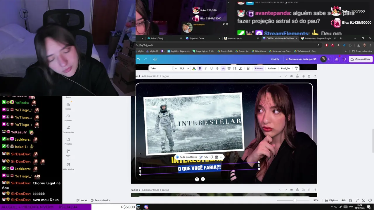Undo the last action in Canva
Screen dimensions: 374x210
coord(138,59)
